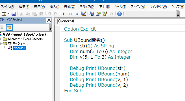Click the Debug.Print UBound(v, 2) line
This screenshot has height=101, width=185.
click(99, 85)
